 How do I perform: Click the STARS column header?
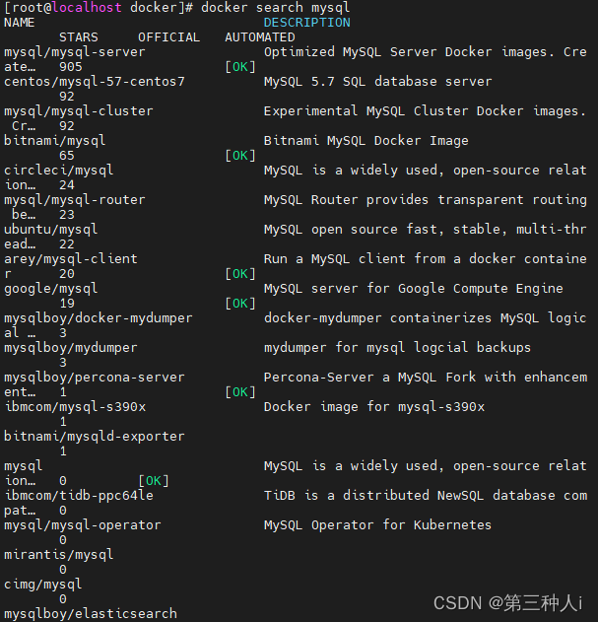(79, 37)
